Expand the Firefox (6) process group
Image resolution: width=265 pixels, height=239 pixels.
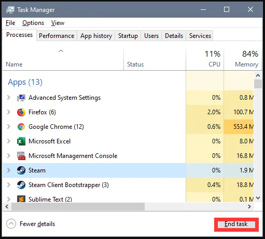click(x=8, y=112)
